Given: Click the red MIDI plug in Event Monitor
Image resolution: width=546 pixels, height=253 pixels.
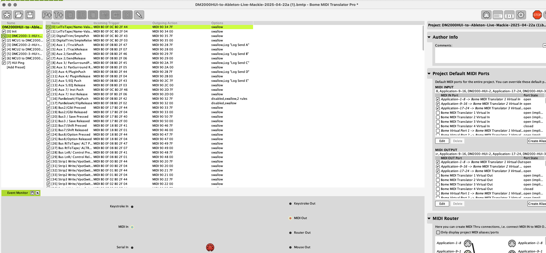Looking at the screenshot, I should coord(210,247).
